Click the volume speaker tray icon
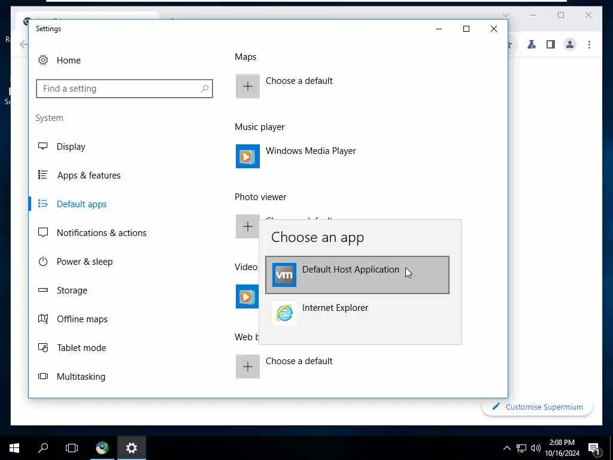The height and width of the screenshot is (460, 613). (x=536, y=448)
